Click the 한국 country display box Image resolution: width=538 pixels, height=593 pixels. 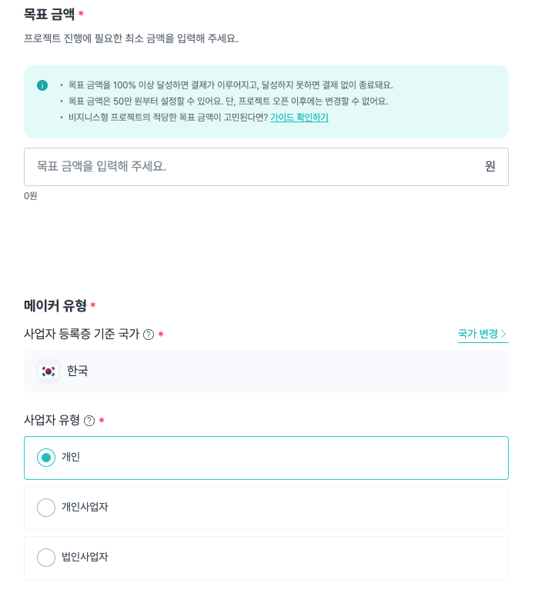click(x=266, y=371)
